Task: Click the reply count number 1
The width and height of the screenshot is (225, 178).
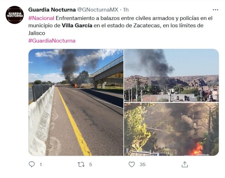Action: (41, 165)
